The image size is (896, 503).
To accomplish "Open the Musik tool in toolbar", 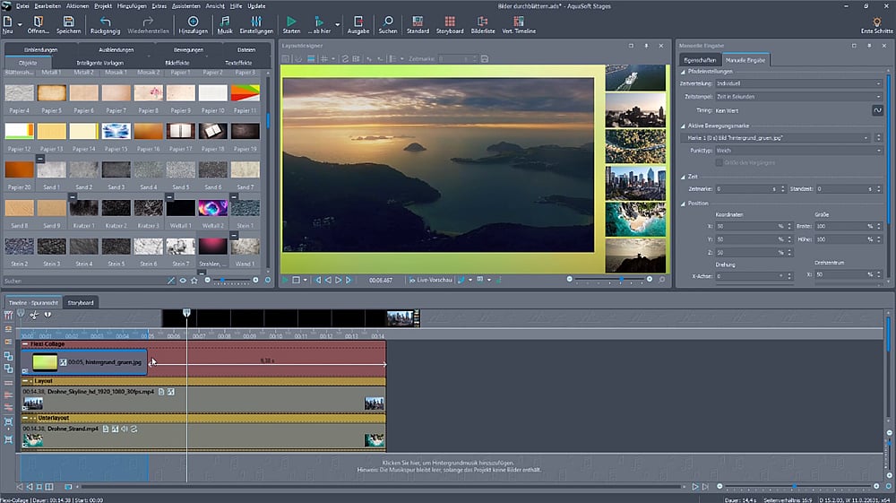I will point(224,22).
